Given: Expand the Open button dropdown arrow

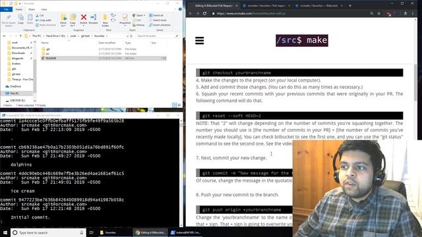Looking at the screenshot, I should tap(144, 15).
